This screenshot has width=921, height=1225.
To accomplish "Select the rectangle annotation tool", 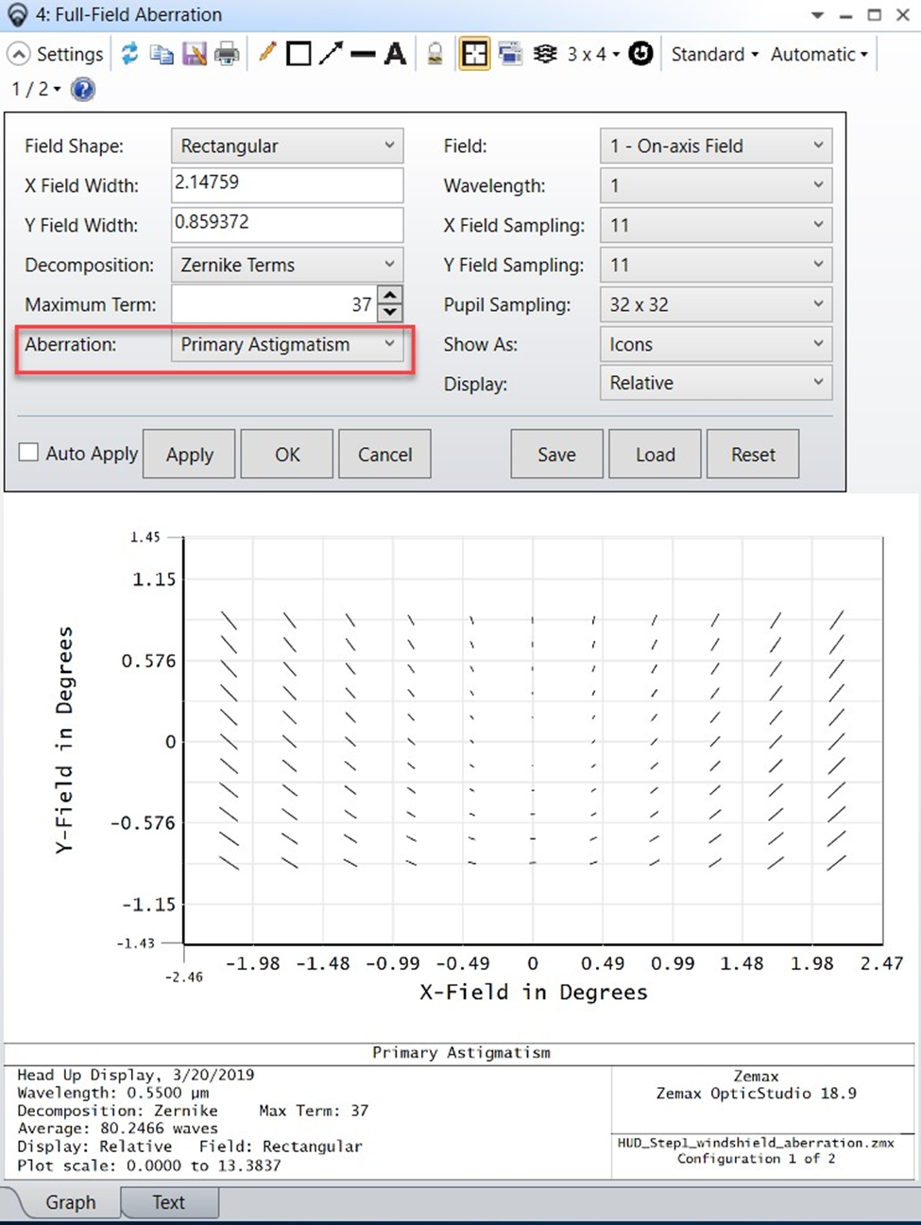I will (x=298, y=53).
